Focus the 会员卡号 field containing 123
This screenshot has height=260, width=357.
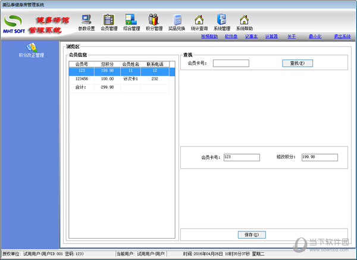click(x=242, y=157)
